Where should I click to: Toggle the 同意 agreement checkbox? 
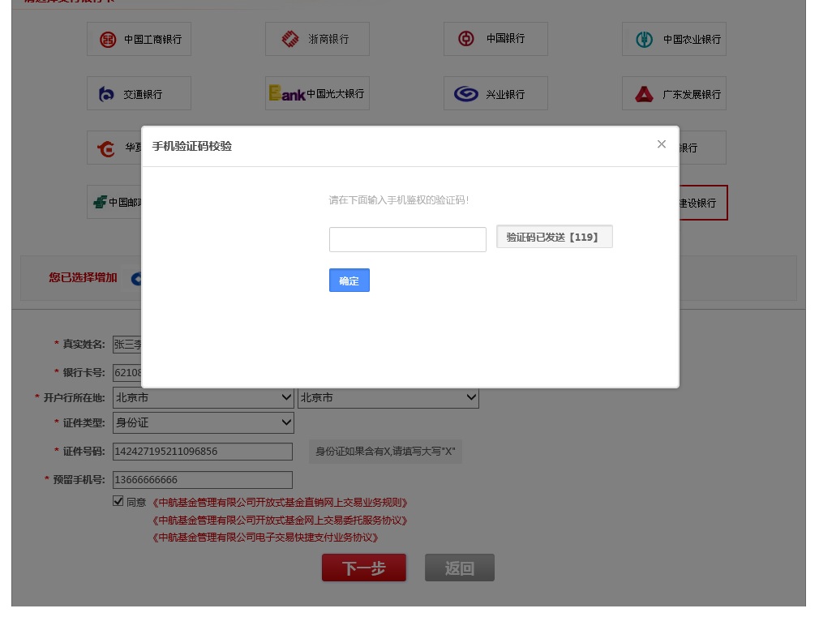118,501
